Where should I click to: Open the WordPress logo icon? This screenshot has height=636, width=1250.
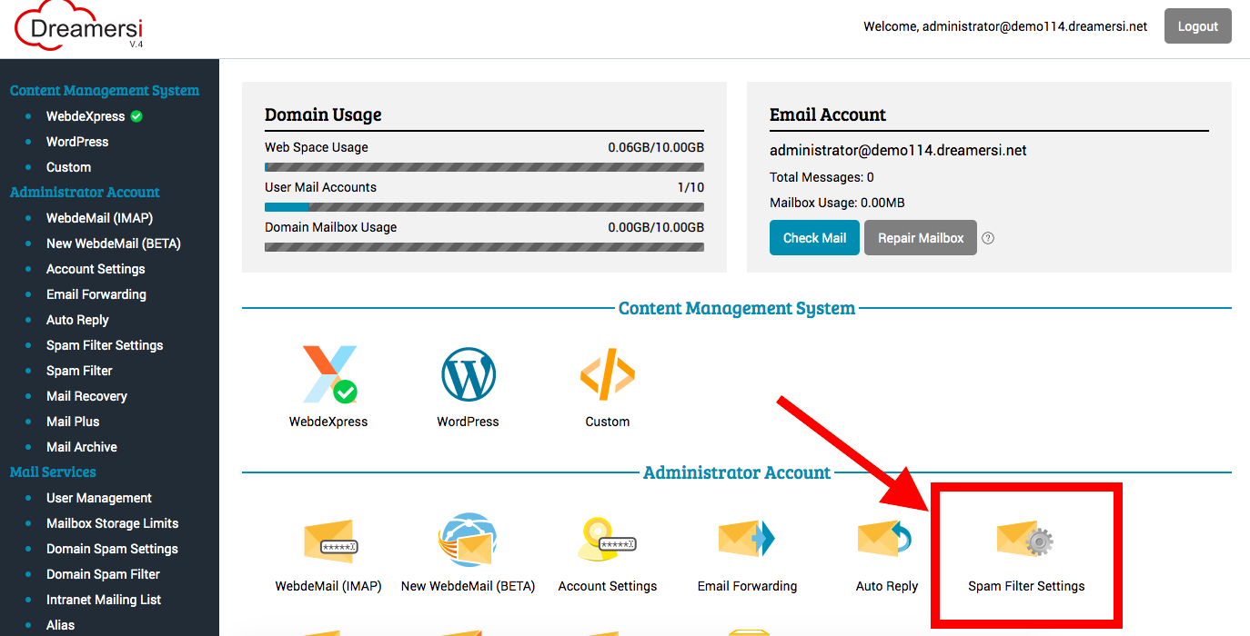(469, 374)
